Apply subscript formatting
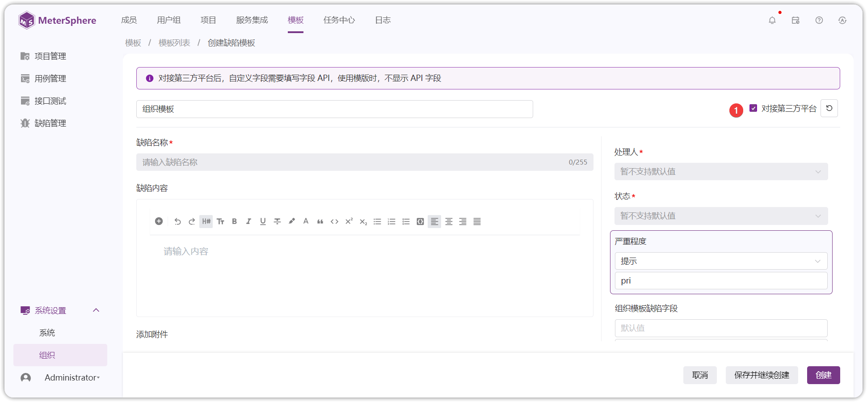This screenshot has height=402, width=867. point(363,221)
